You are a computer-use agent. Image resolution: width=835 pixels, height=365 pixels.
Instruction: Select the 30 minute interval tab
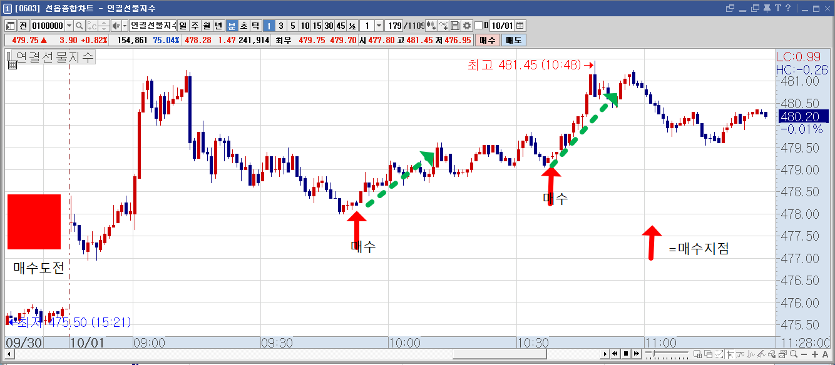pyautogui.click(x=329, y=26)
